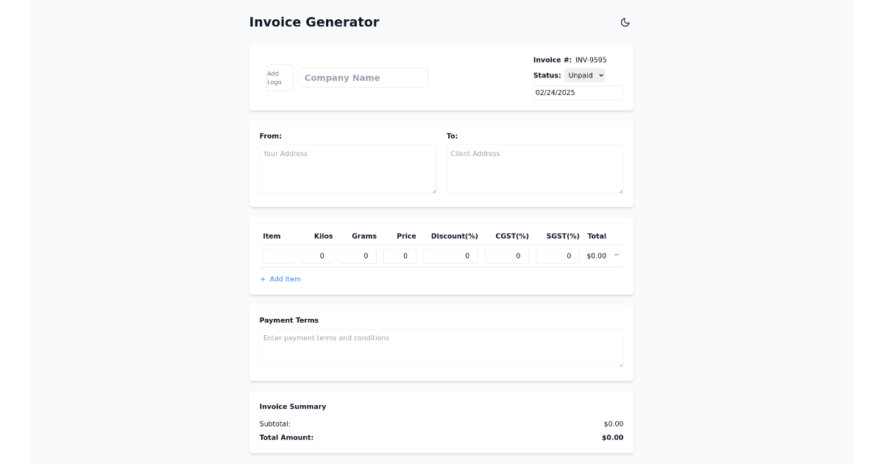Screen dimensions: 883x464
Task: Click the Your Address text area
Action: pyautogui.click(x=347, y=169)
